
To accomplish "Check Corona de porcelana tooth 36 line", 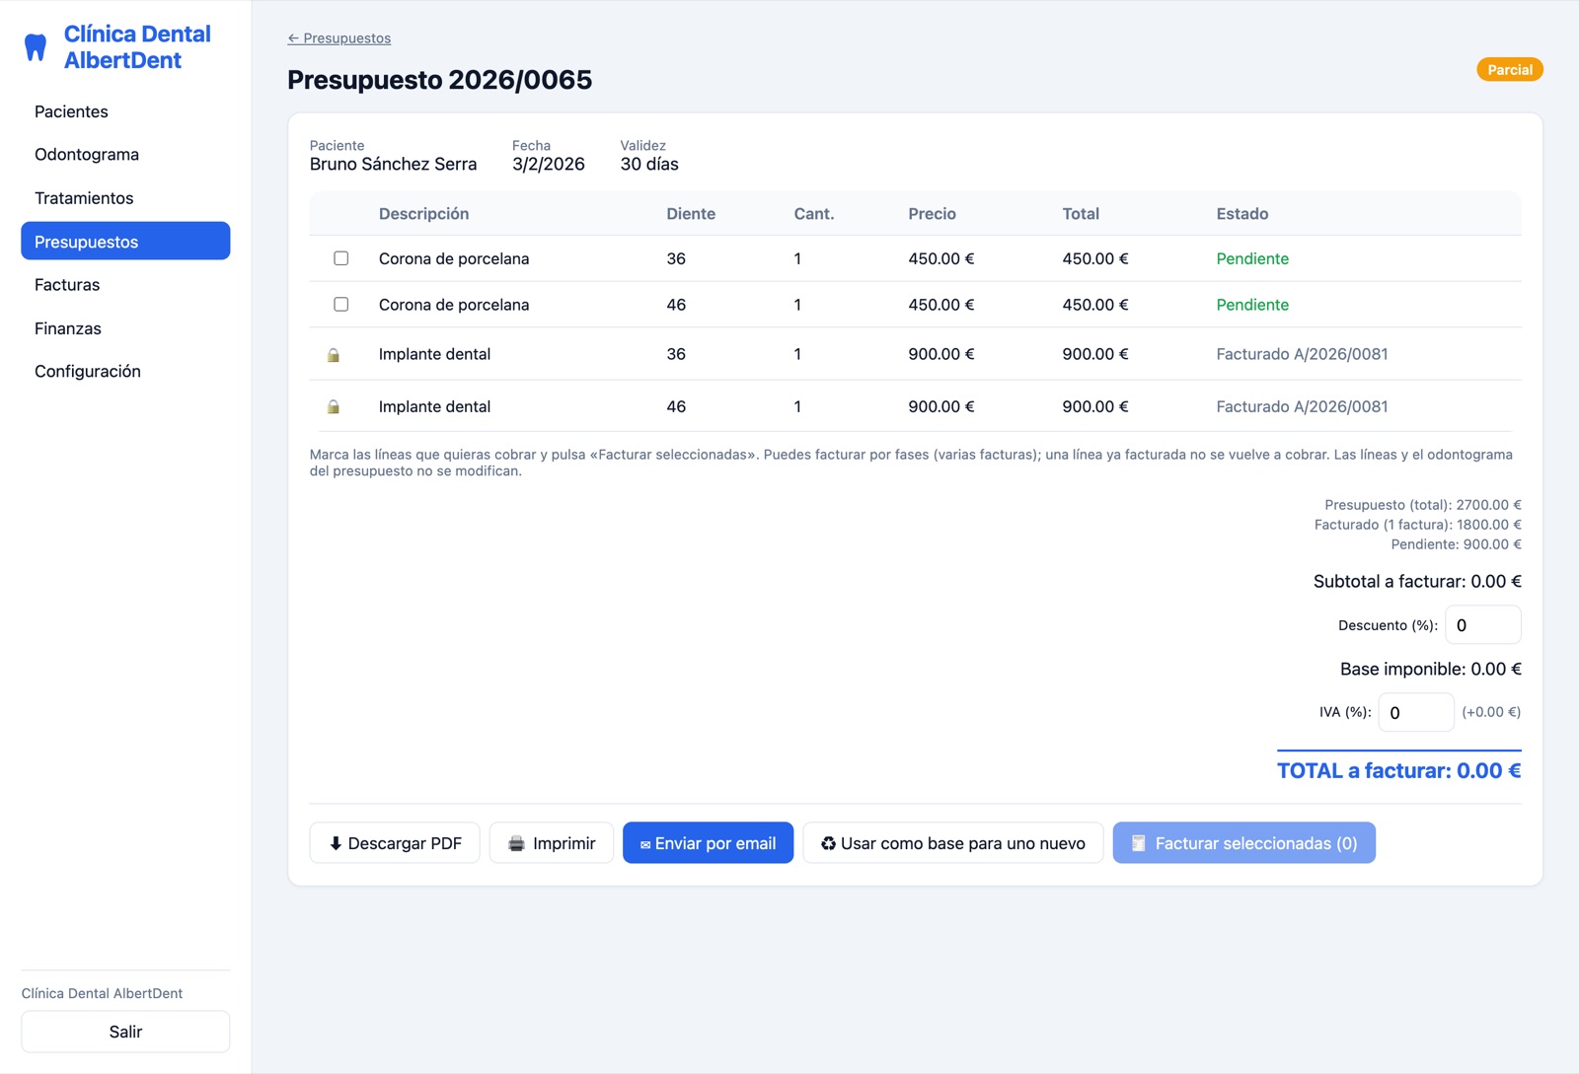I will pyautogui.click(x=340, y=258).
